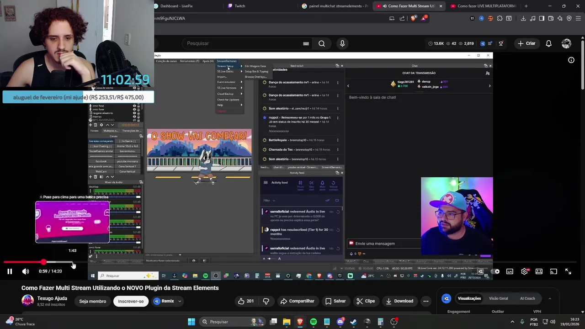
Task: Click Brave Rewards triangle icon
Action: [425, 18]
